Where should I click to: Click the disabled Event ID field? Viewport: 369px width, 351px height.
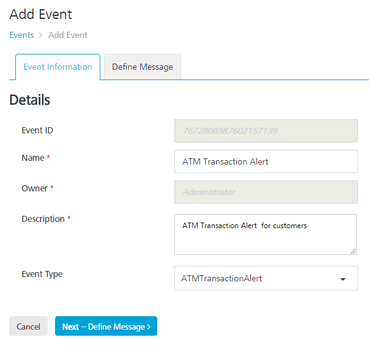click(x=266, y=131)
